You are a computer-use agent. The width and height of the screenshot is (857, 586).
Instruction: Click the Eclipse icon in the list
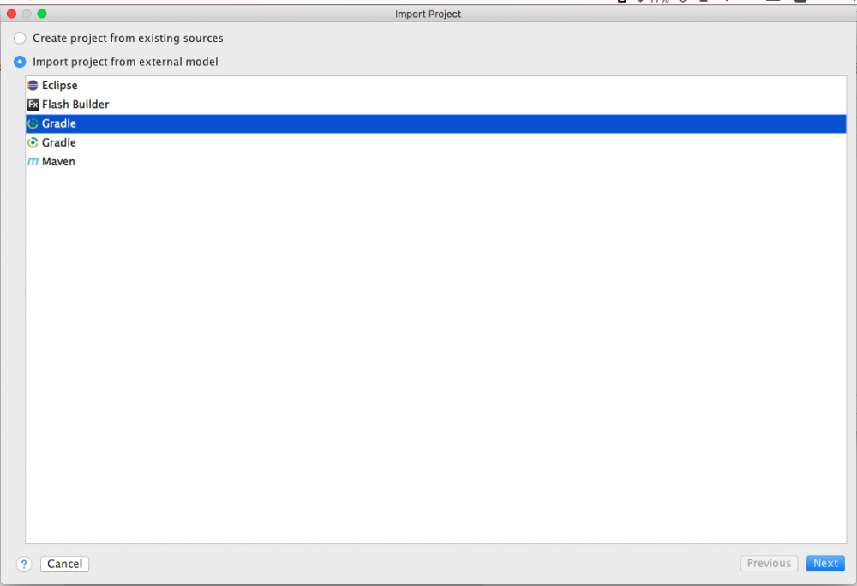point(33,85)
